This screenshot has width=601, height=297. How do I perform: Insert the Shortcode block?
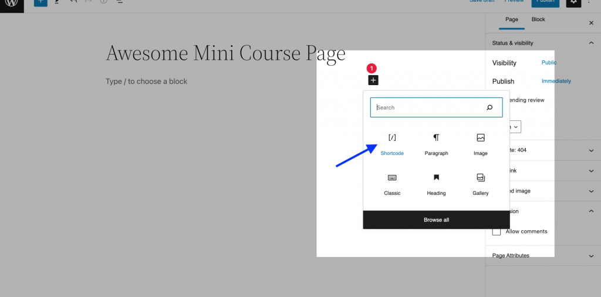tap(392, 144)
